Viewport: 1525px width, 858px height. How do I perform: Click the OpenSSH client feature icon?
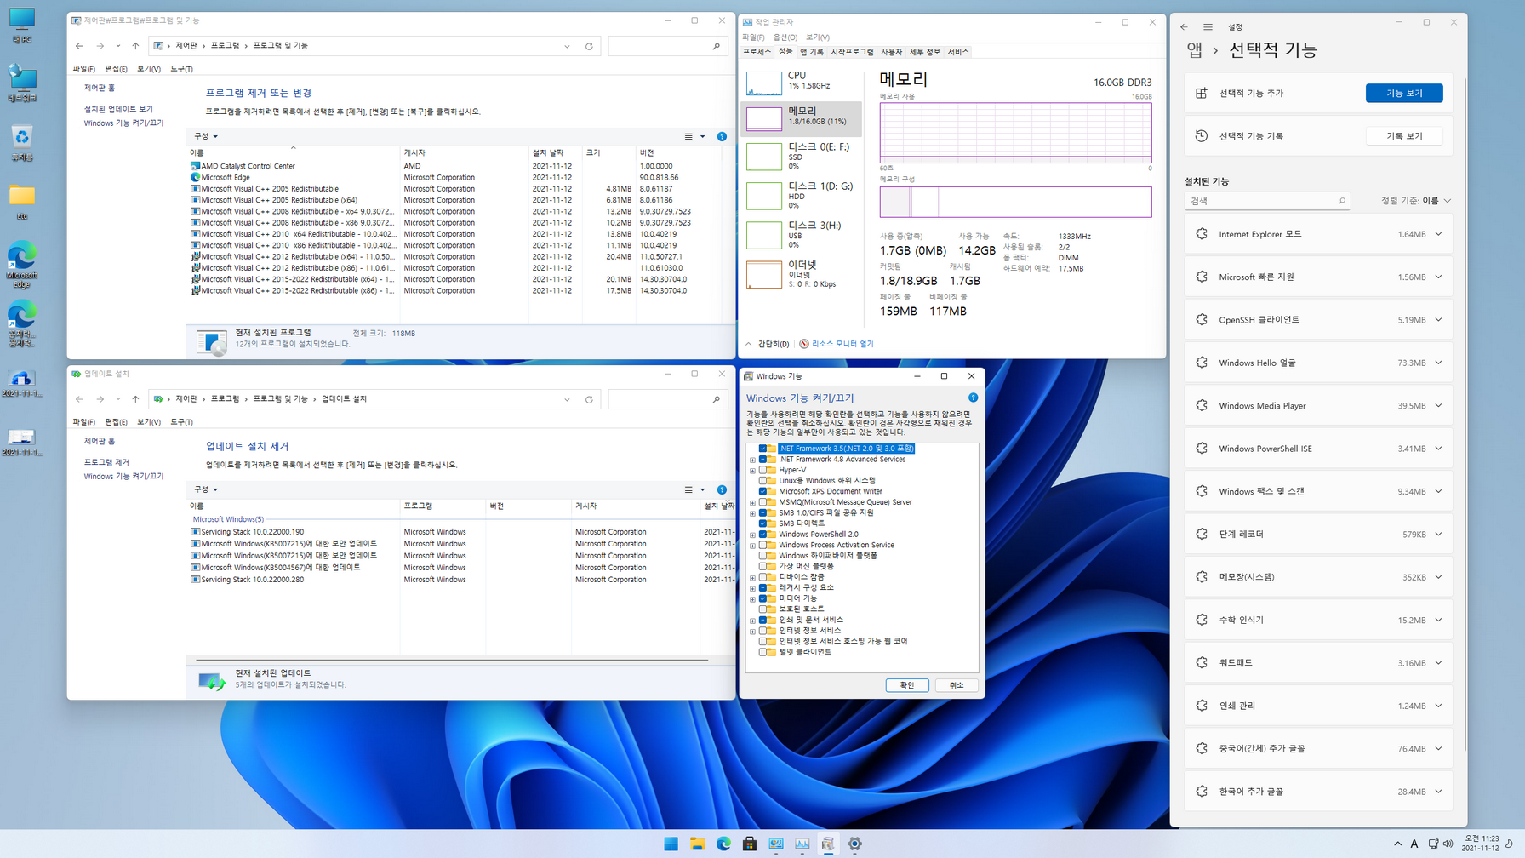(x=1202, y=319)
